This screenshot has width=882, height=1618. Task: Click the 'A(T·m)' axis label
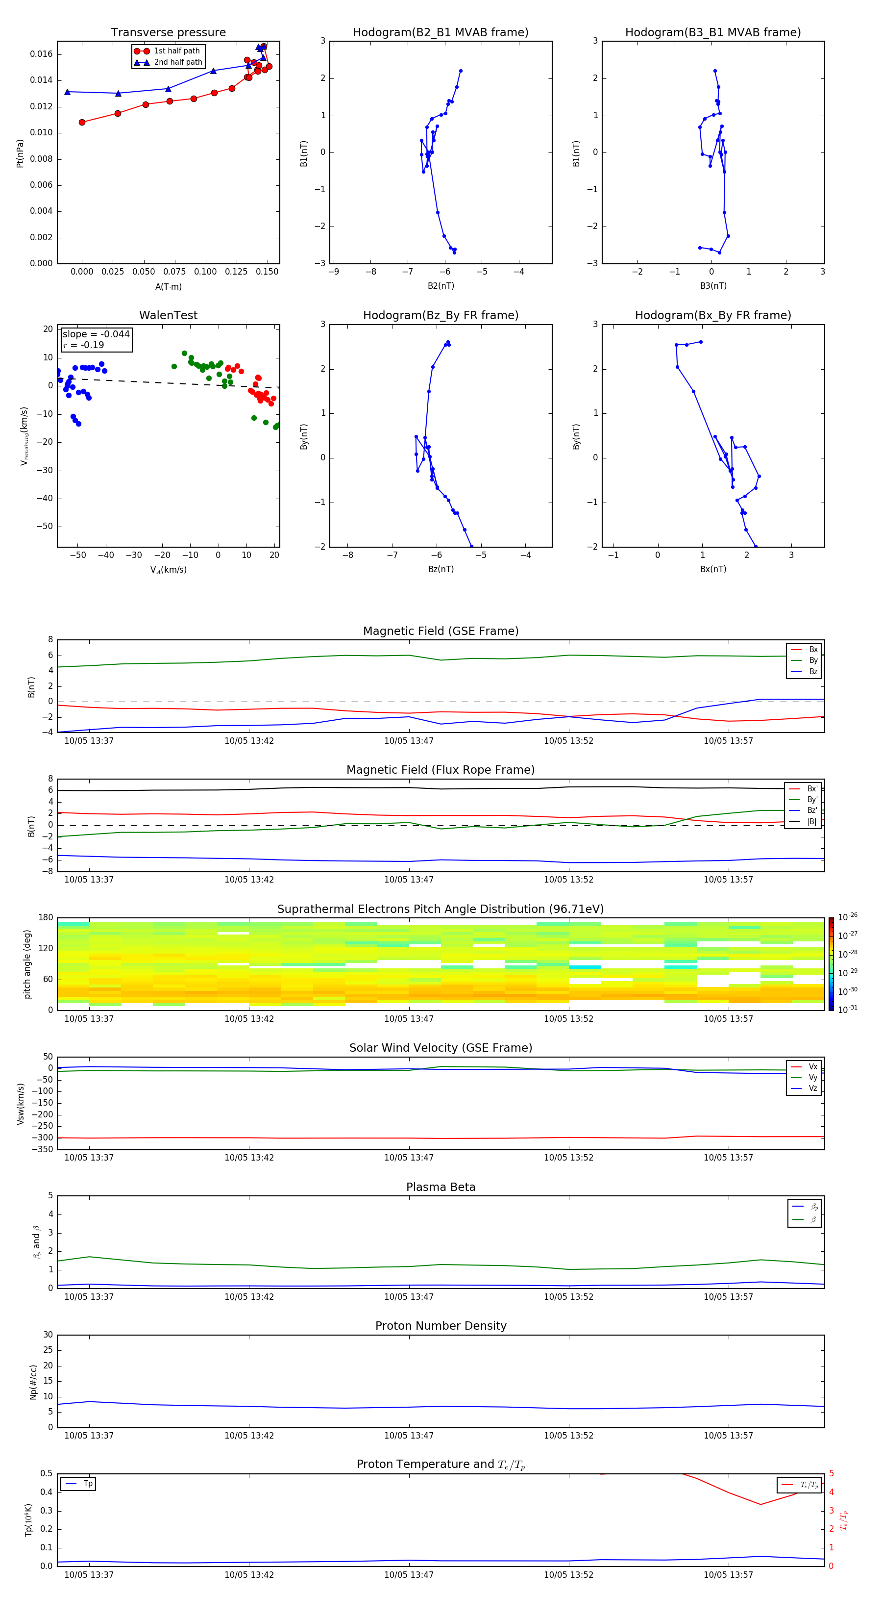(x=168, y=286)
